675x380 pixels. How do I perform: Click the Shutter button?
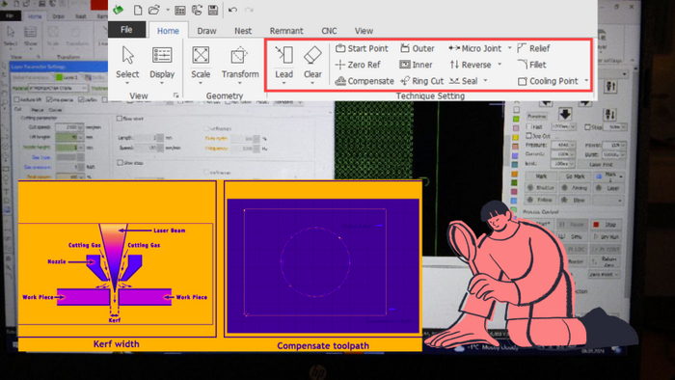coord(541,188)
